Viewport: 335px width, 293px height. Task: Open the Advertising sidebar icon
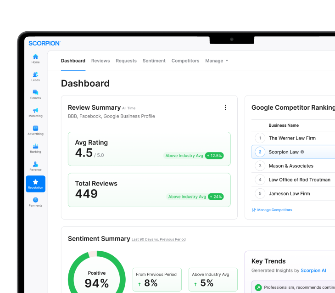click(x=35, y=128)
